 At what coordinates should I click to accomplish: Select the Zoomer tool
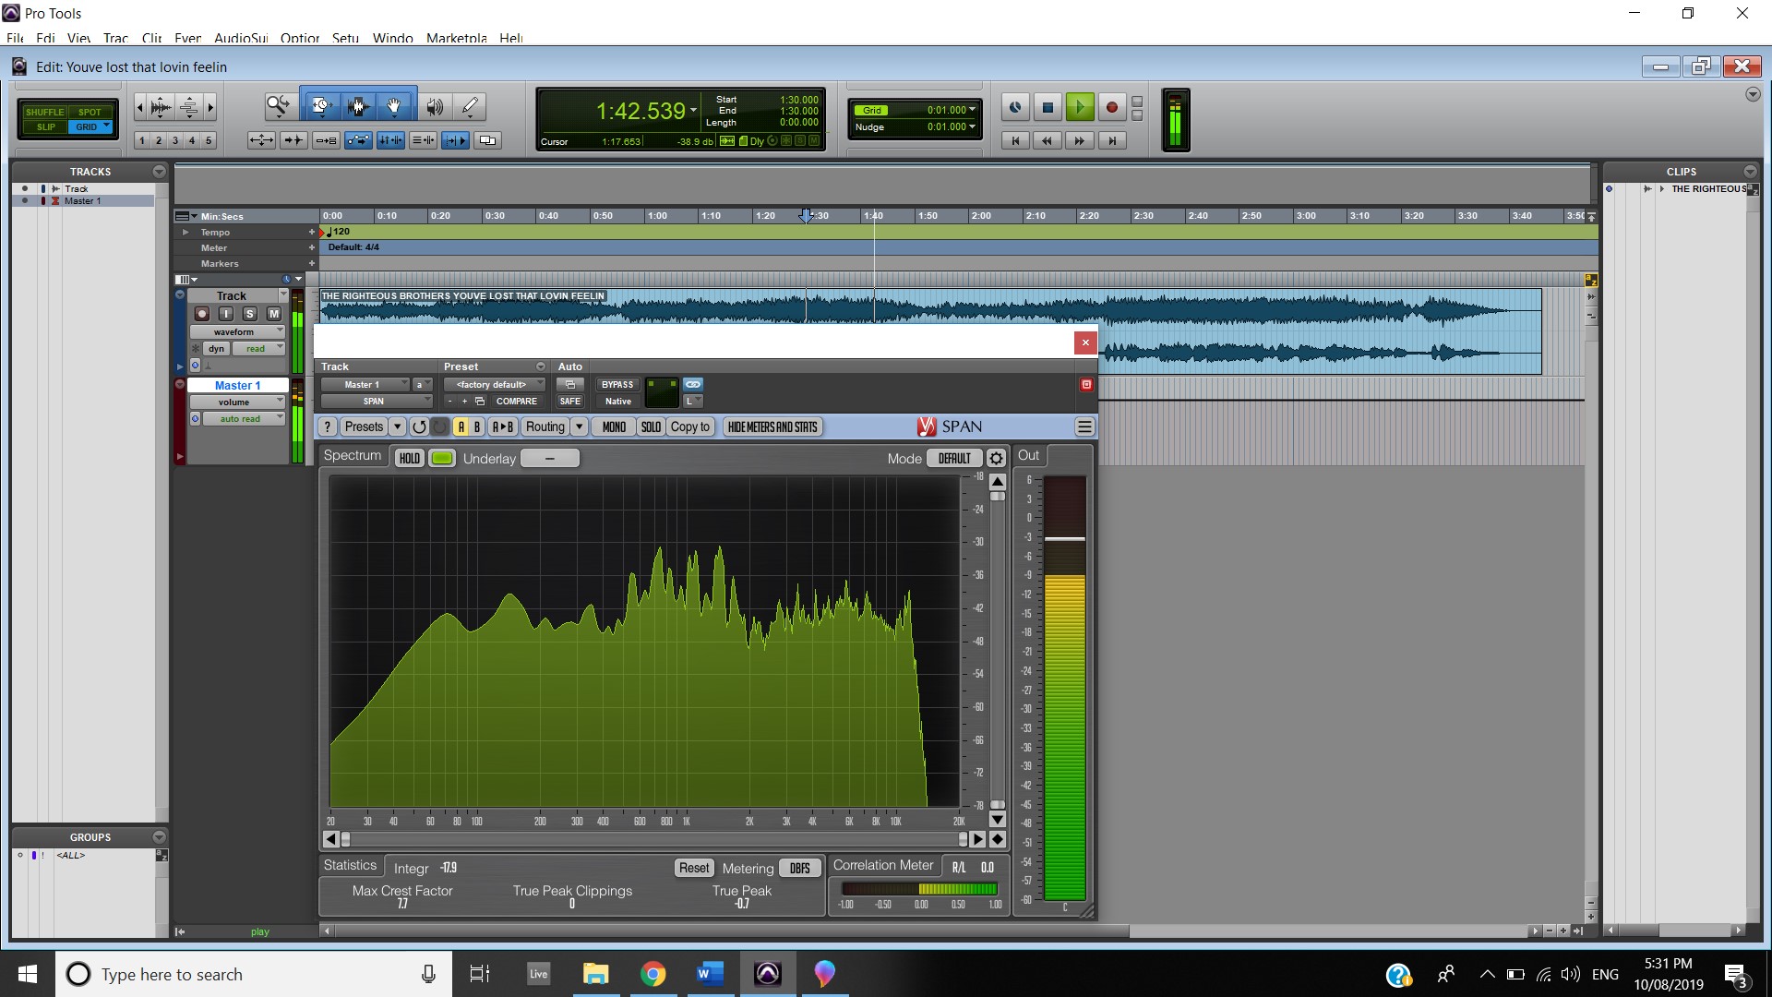coord(278,106)
